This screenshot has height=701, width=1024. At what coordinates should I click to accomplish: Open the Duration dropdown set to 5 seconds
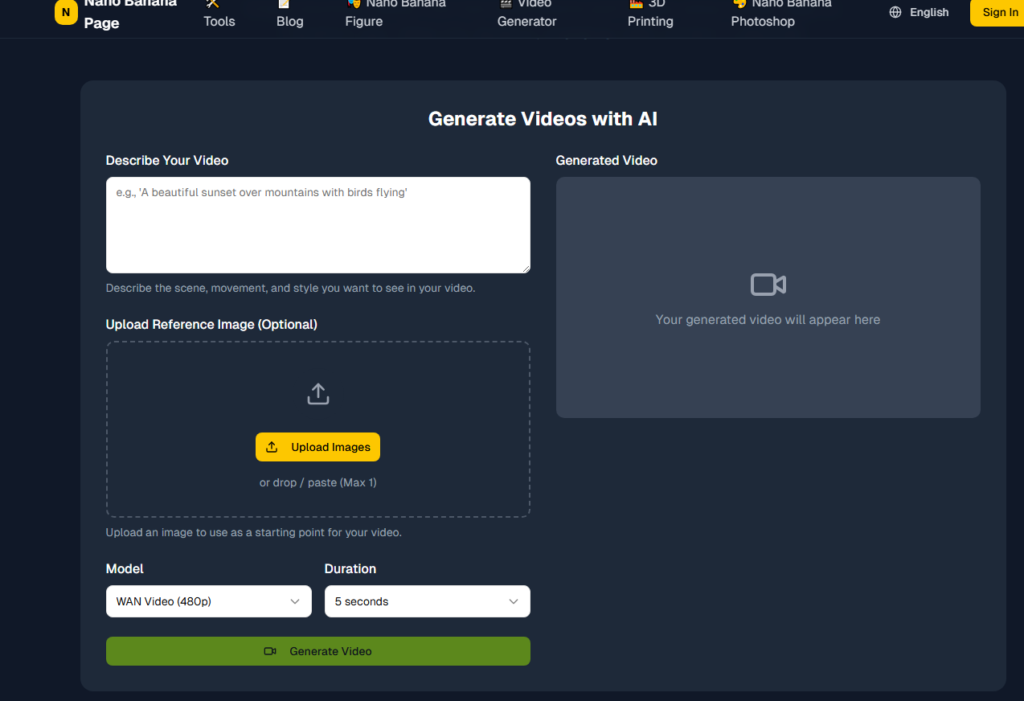tap(427, 601)
